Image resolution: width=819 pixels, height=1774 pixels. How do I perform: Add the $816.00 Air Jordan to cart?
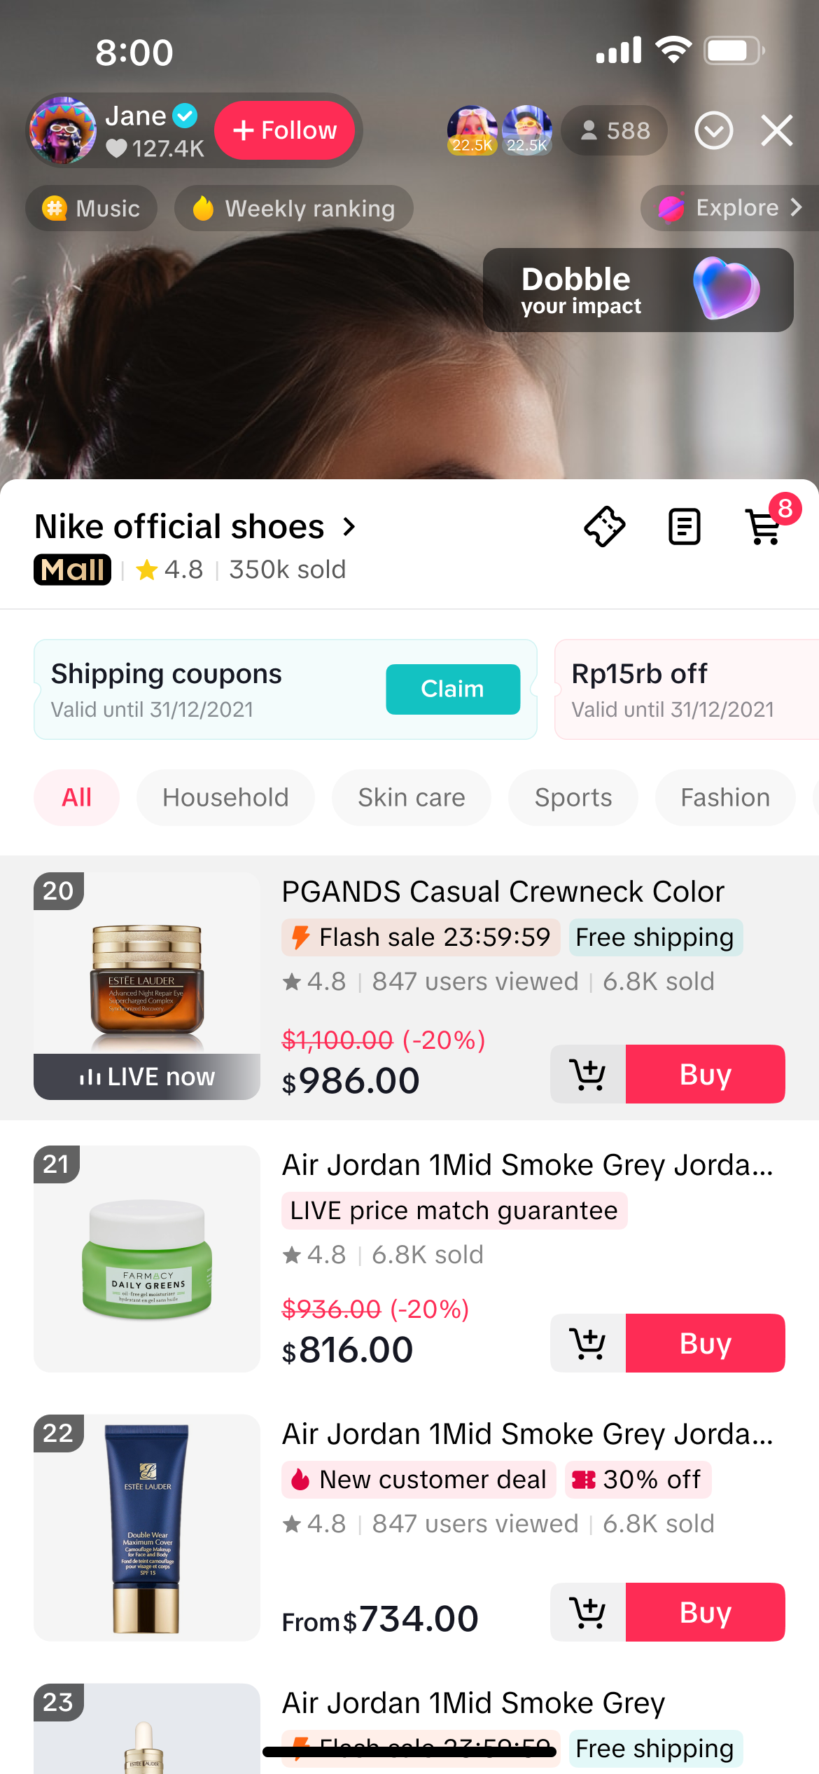(588, 1343)
